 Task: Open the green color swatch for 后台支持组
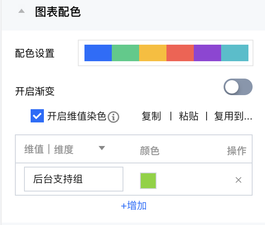(148, 181)
